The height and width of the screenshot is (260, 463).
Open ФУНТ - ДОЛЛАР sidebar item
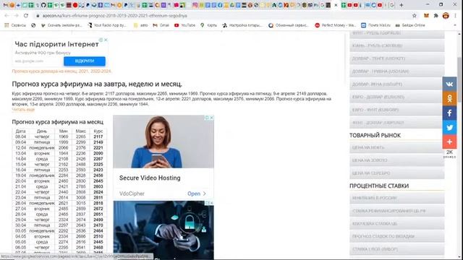tap(397, 123)
